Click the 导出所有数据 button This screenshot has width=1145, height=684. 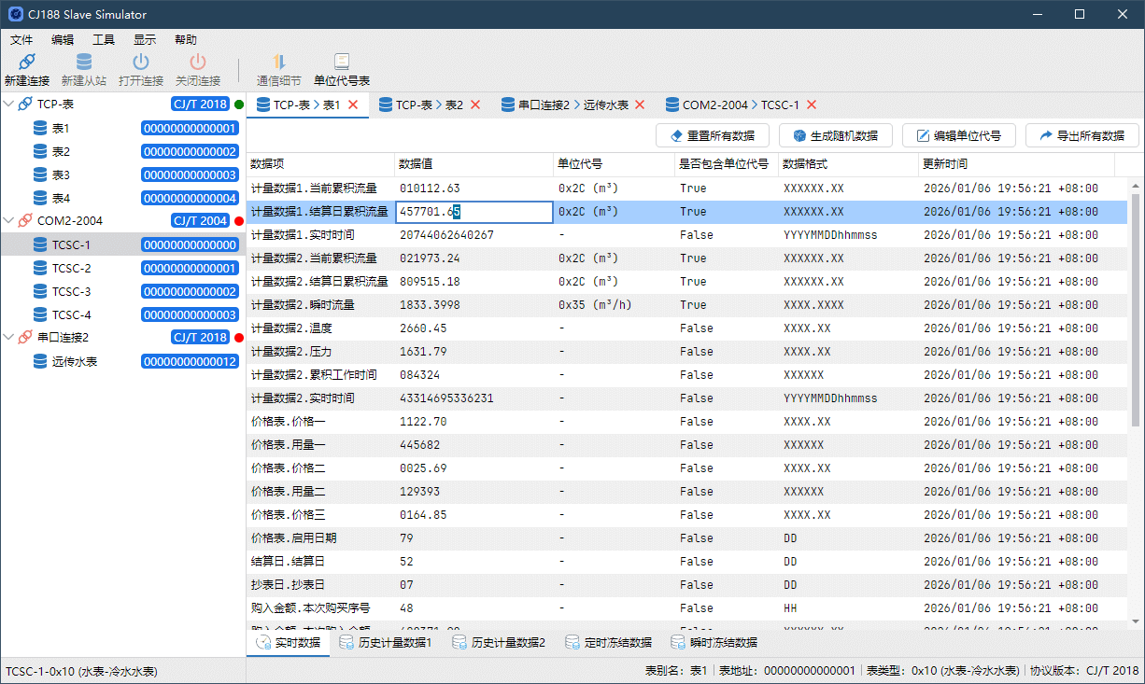point(1081,135)
